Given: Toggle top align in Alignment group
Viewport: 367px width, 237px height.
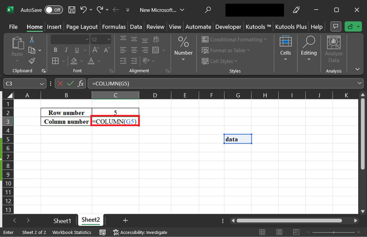Looking at the screenshot, I should pyautogui.click(x=123, y=39).
